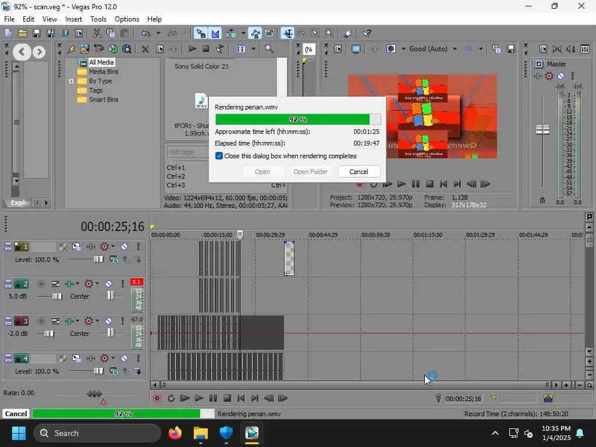This screenshot has width=596, height=447.
Task: Click Get Media from Web globe icon
Action: click(x=113, y=49)
